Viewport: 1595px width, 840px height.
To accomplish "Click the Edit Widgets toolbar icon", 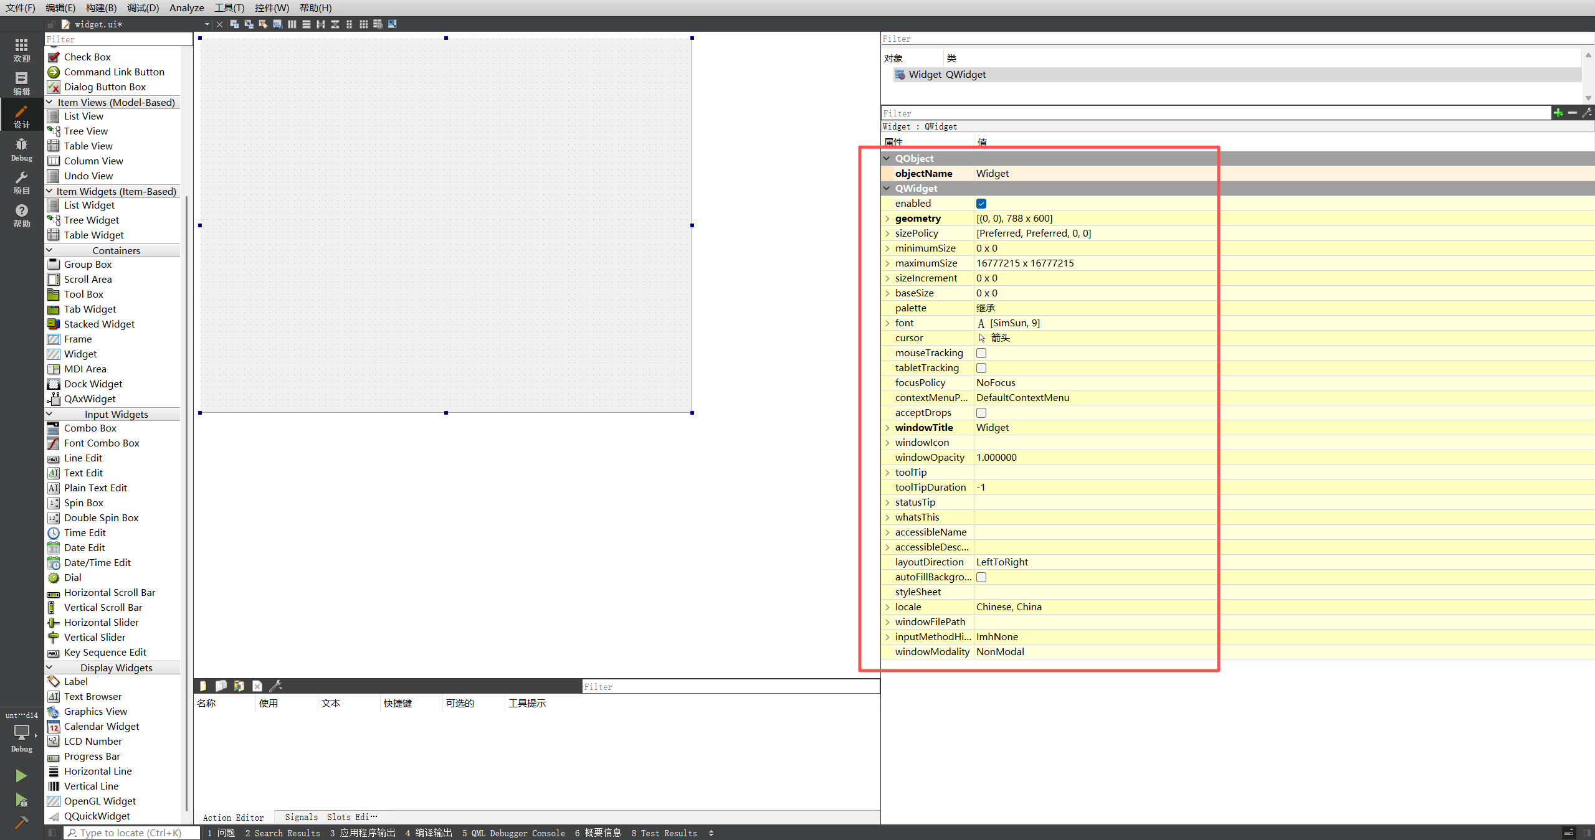I will coord(234,24).
